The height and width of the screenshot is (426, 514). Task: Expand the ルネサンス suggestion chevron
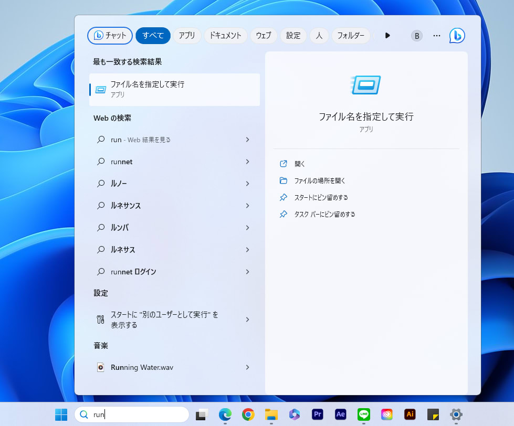pyautogui.click(x=247, y=206)
